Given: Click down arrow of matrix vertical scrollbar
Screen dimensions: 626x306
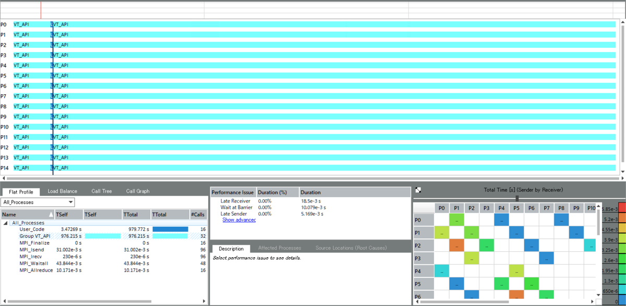Looking at the screenshot, I should click(599, 294).
